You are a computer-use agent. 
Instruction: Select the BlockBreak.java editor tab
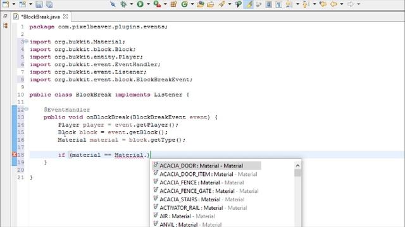tap(40, 17)
